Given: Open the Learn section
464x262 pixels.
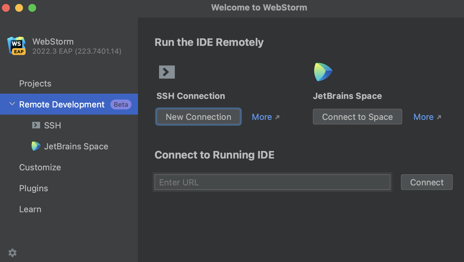Looking at the screenshot, I should coord(30,209).
